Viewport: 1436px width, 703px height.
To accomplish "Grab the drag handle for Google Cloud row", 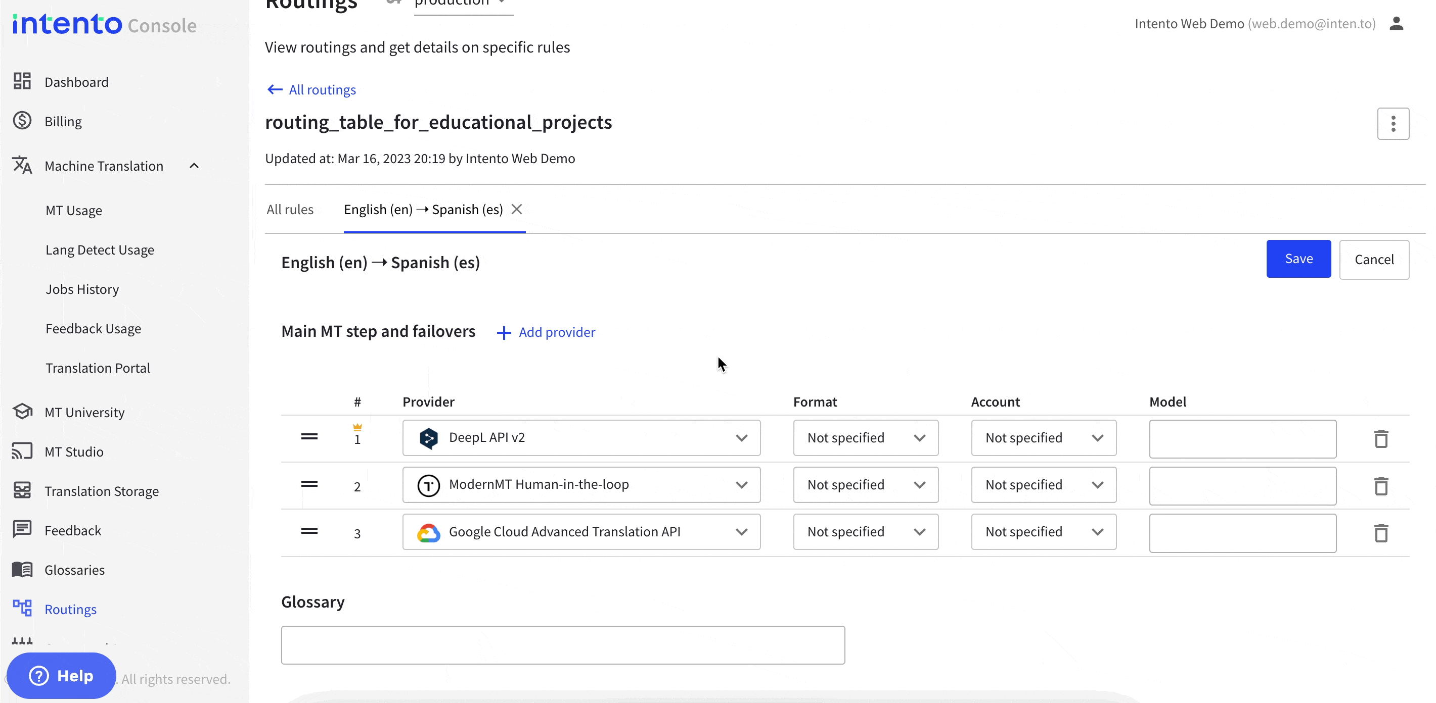I will click(309, 531).
